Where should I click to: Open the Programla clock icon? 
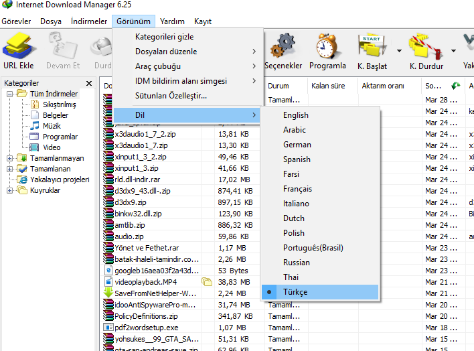327,46
